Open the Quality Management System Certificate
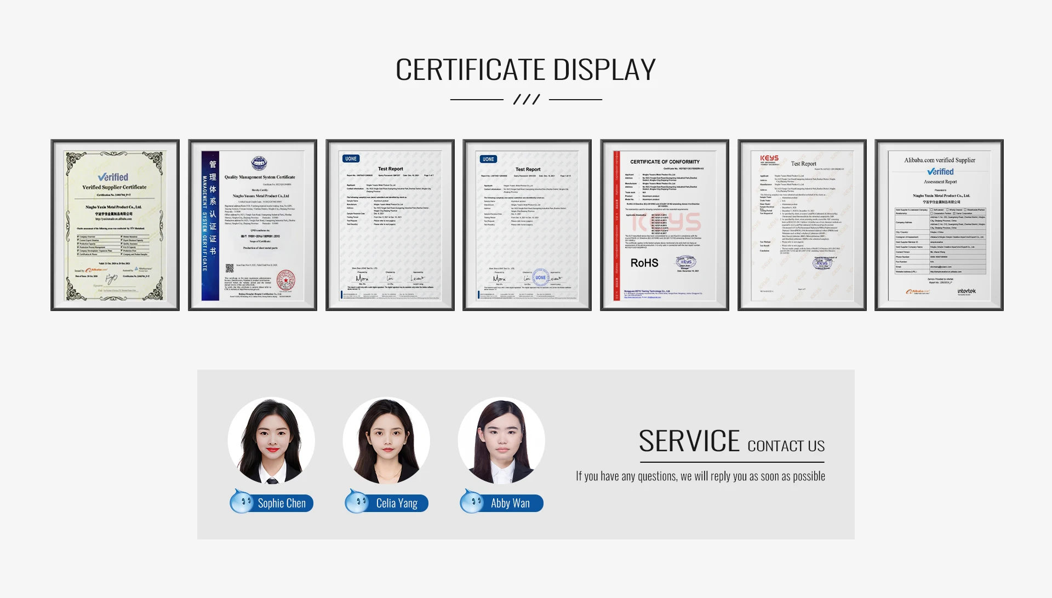Screen dimensions: 1052x598 253,225
